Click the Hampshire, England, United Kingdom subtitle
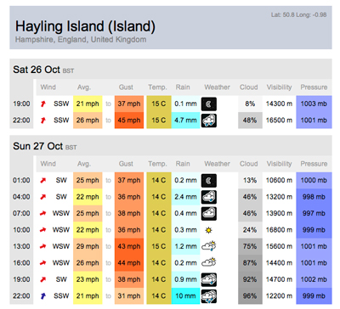This screenshot has width=340, height=309. point(81,39)
